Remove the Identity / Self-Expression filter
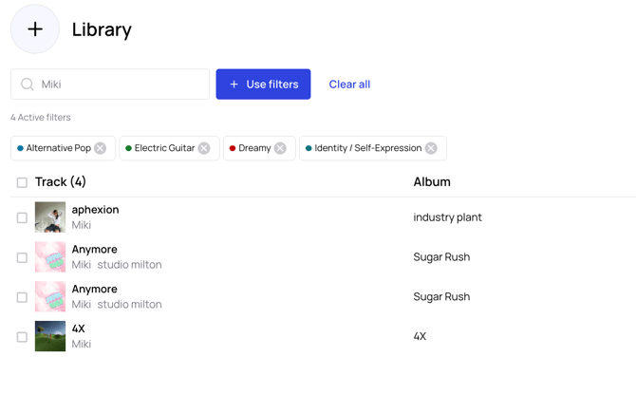The height and width of the screenshot is (395, 636). (x=431, y=148)
